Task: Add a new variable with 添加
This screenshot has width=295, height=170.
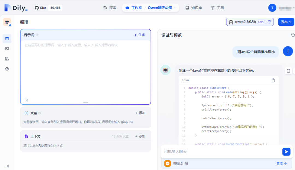Action: (140, 113)
